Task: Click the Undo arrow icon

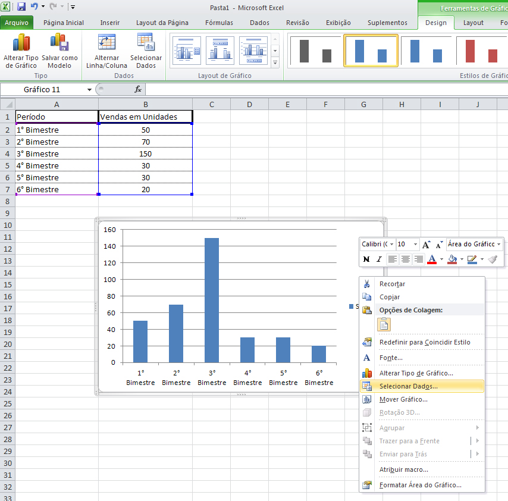Action: pyautogui.click(x=34, y=6)
